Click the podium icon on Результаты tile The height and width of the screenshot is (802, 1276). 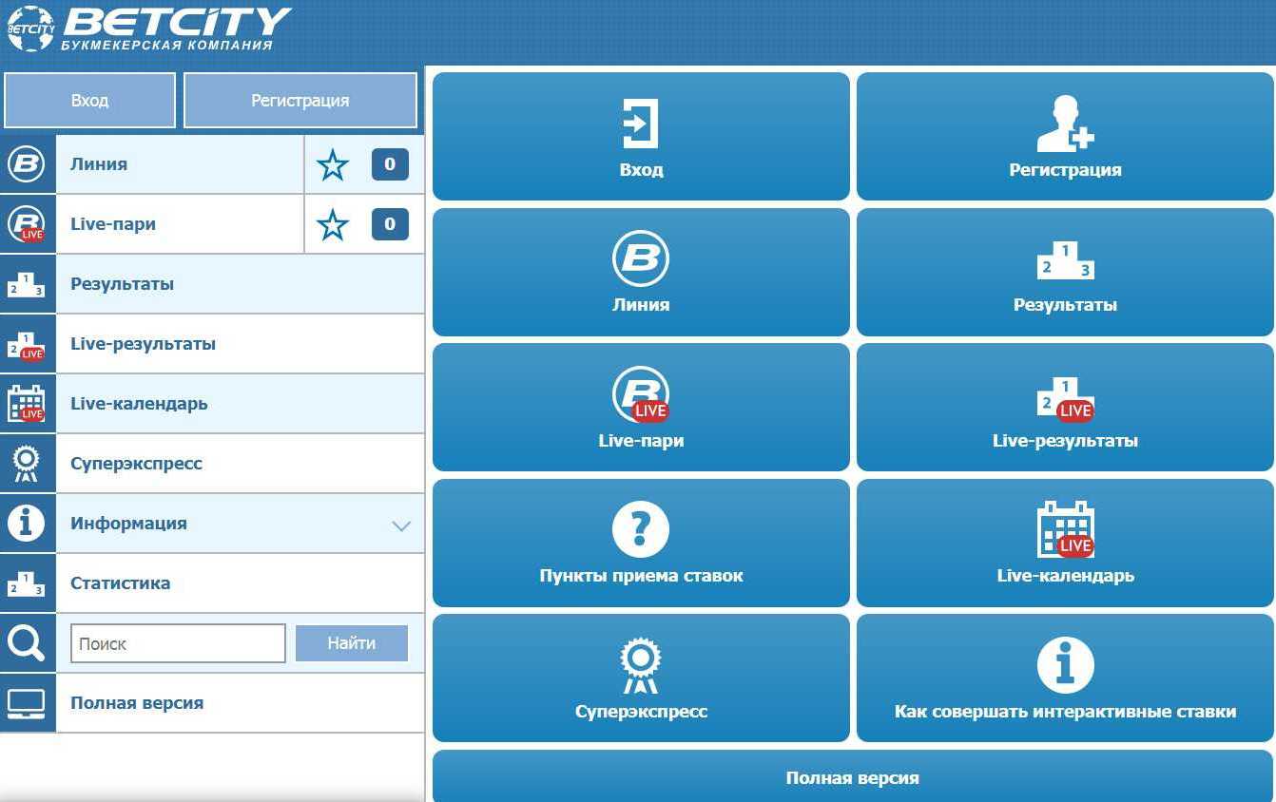pyautogui.click(x=1065, y=261)
